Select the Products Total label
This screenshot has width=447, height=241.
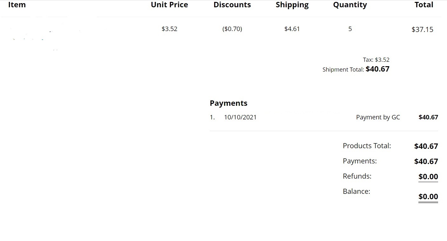(x=367, y=146)
